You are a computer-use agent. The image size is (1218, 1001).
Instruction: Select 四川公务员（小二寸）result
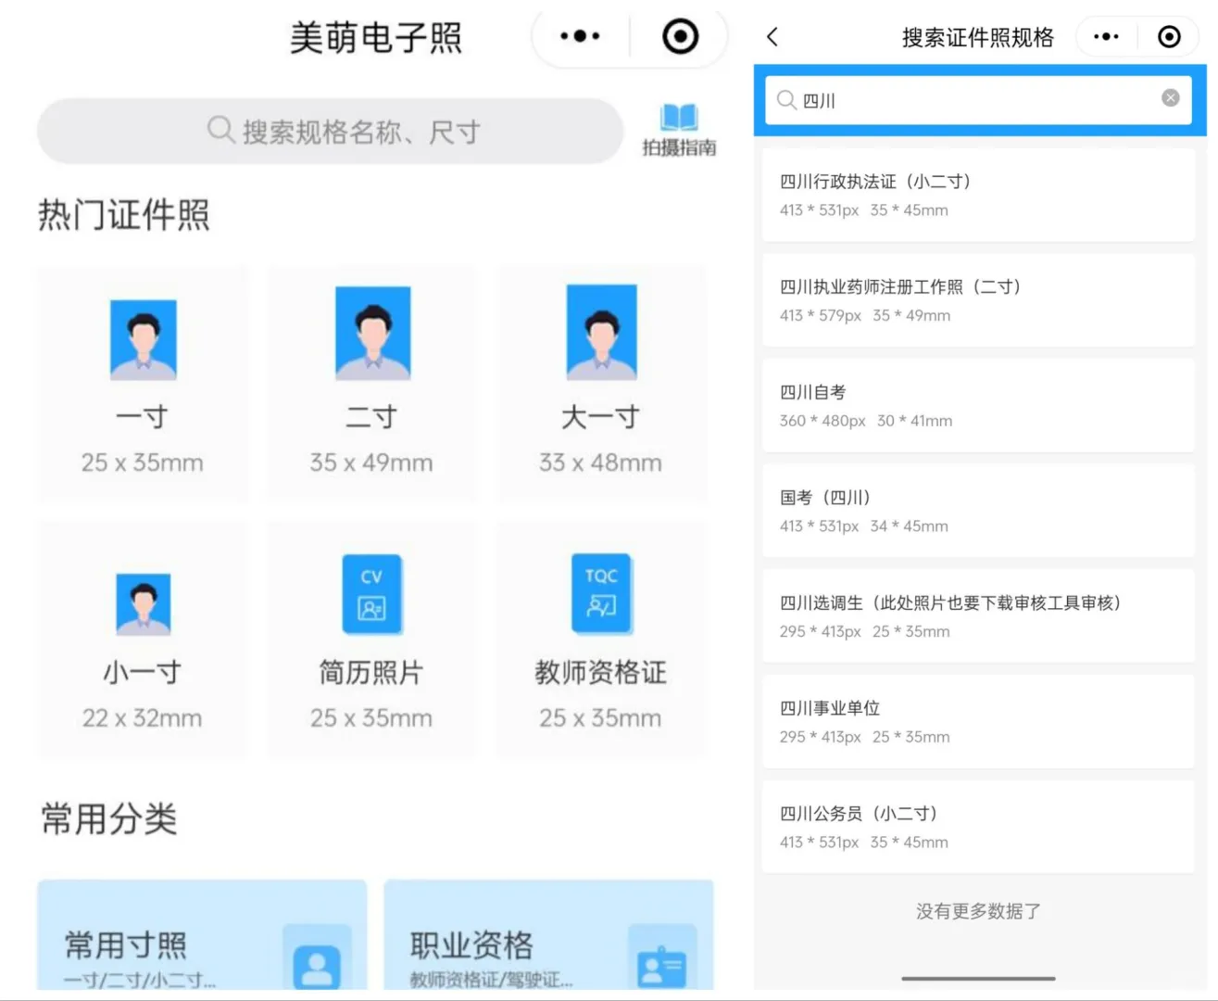977,826
